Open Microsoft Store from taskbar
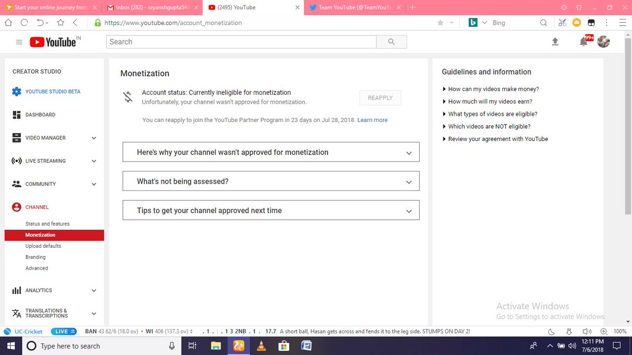632x355 pixels. pos(283,346)
